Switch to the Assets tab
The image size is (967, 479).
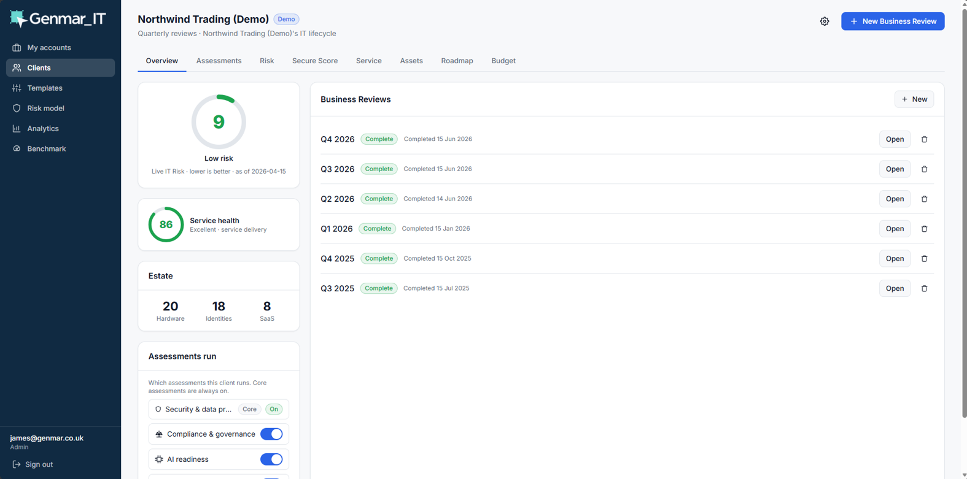pos(411,61)
